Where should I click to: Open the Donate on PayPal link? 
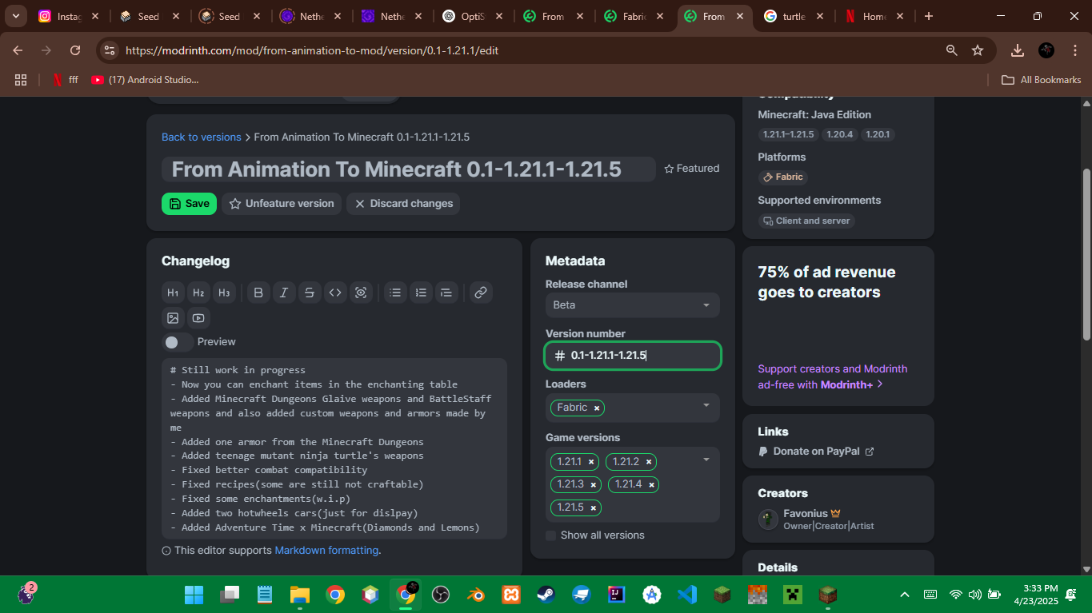[816, 452]
